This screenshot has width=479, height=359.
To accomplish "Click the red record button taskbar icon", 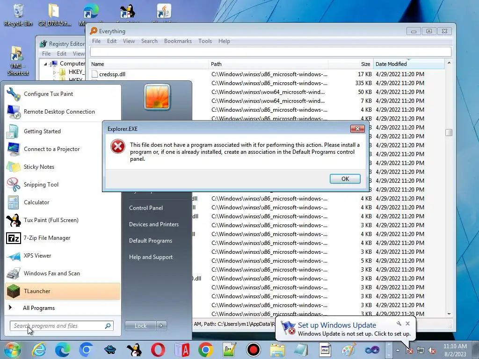I will (253, 350).
